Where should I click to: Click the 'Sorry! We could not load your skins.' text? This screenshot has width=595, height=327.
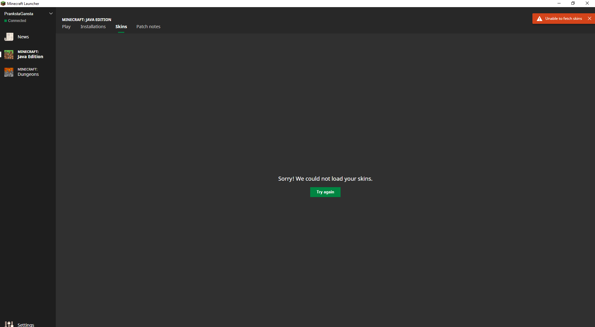pyautogui.click(x=325, y=179)
